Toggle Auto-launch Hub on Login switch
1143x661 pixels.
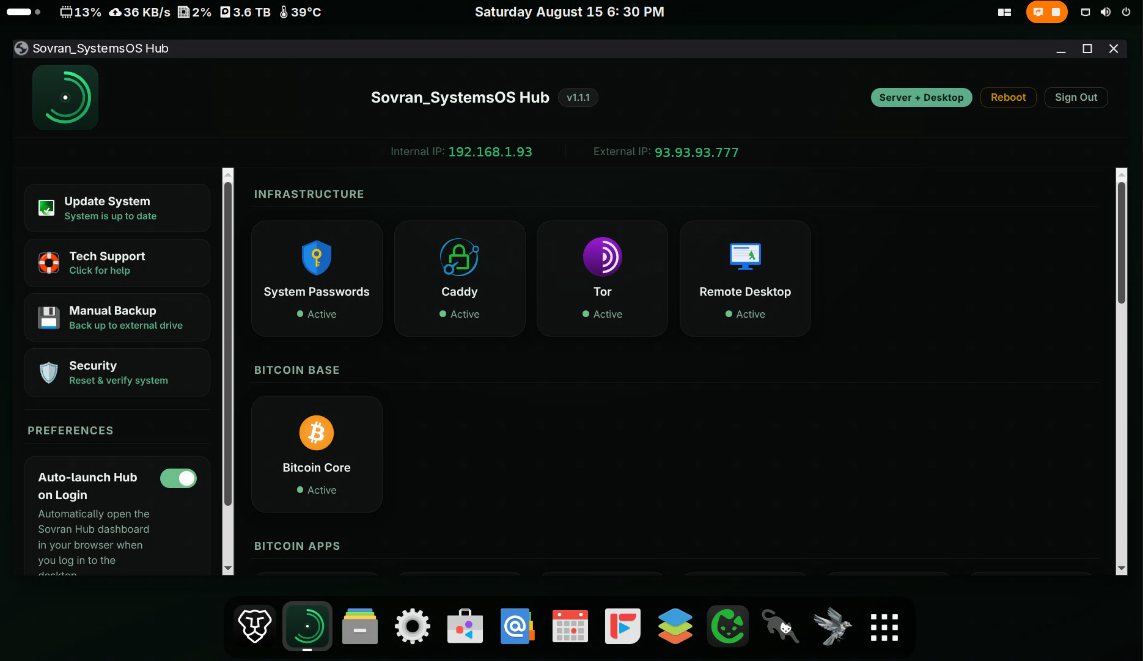click(178, 478)
